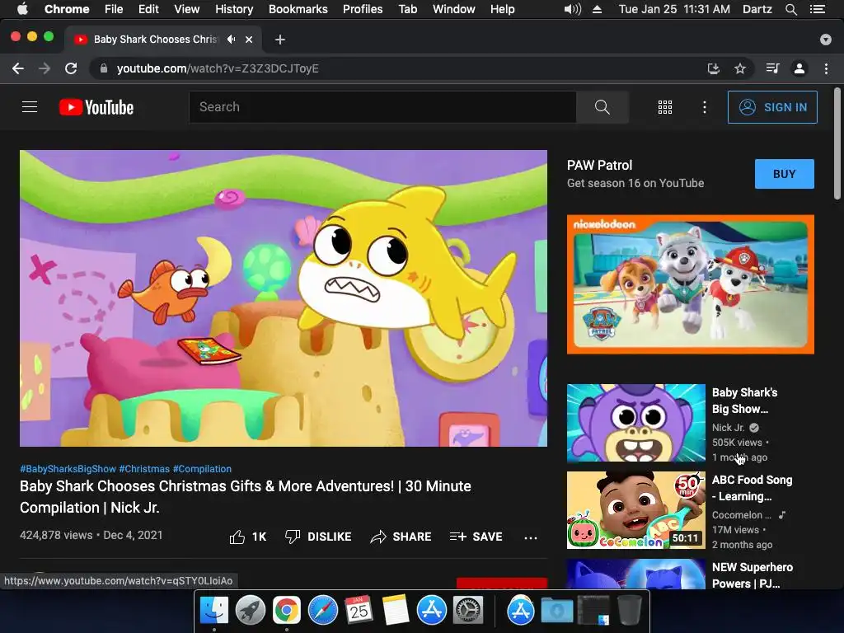Screen dimensions: 844x633
Task: Open more actions ellipsis under video
Action: pyautogui.click(x=531, y=537)
